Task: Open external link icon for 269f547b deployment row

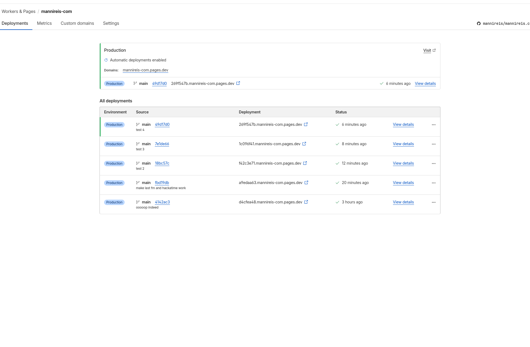Action: click(306, 124)
